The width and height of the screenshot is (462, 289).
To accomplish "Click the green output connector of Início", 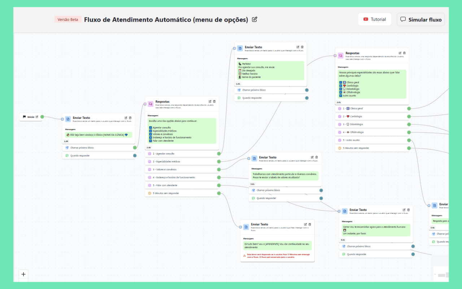I will point(42,117).
